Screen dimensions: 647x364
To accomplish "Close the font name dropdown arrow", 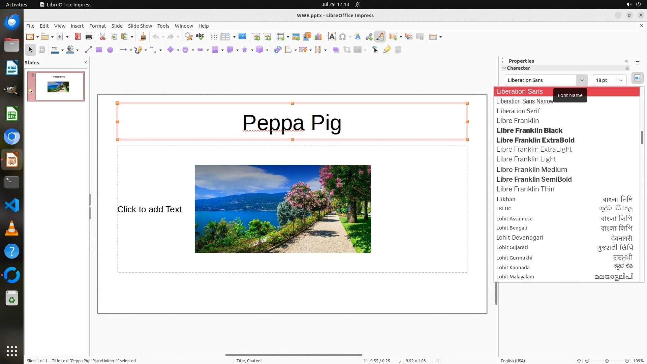I will tap(582, 80).
